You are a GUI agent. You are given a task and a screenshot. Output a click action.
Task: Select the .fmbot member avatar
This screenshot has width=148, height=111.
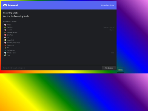click(5, 25)
